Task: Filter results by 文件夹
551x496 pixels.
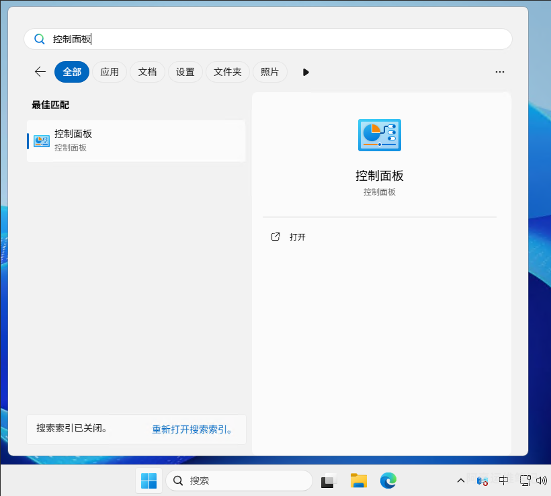Action: coord(228,72)
